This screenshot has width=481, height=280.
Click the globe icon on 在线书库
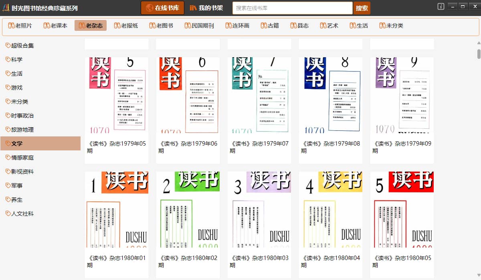point(150,8)
